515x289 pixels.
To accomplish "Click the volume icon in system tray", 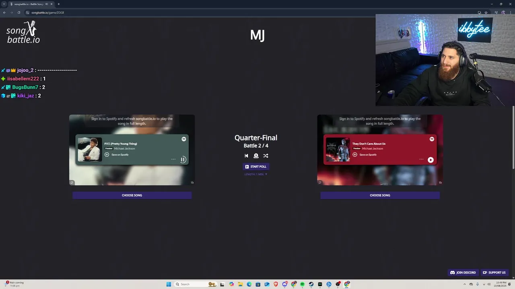I will click(489, 284).
